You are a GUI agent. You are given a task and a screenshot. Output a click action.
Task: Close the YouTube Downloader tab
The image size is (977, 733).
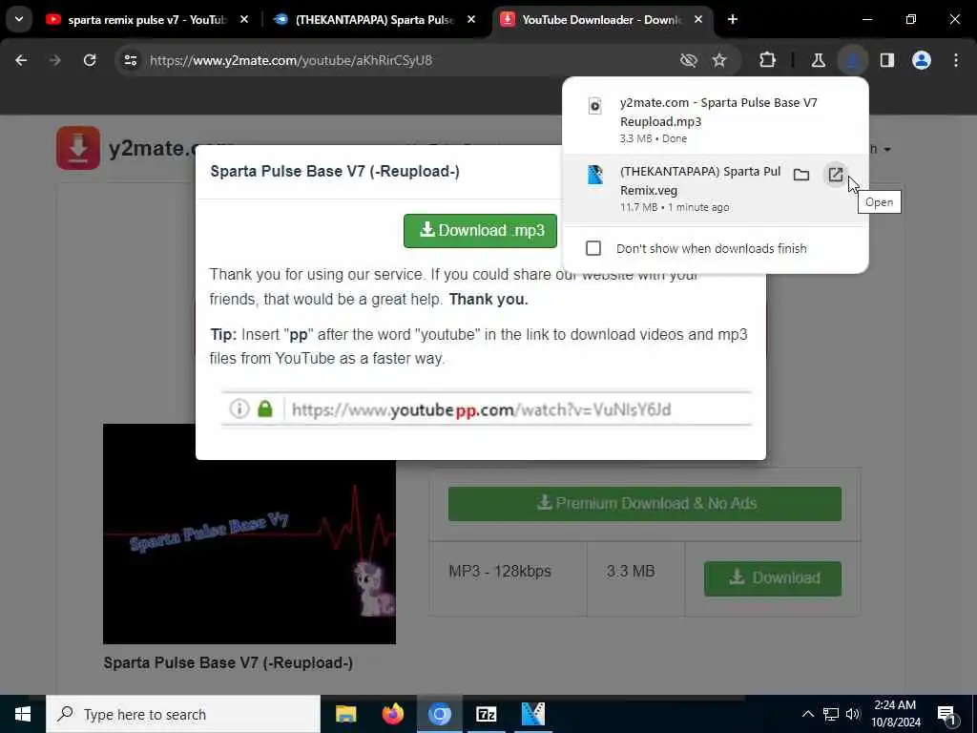pos(698,20)
